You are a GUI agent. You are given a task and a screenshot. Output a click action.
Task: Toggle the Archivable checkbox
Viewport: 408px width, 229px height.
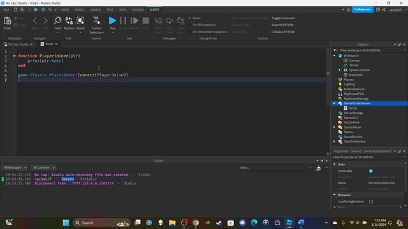point(371,171)
